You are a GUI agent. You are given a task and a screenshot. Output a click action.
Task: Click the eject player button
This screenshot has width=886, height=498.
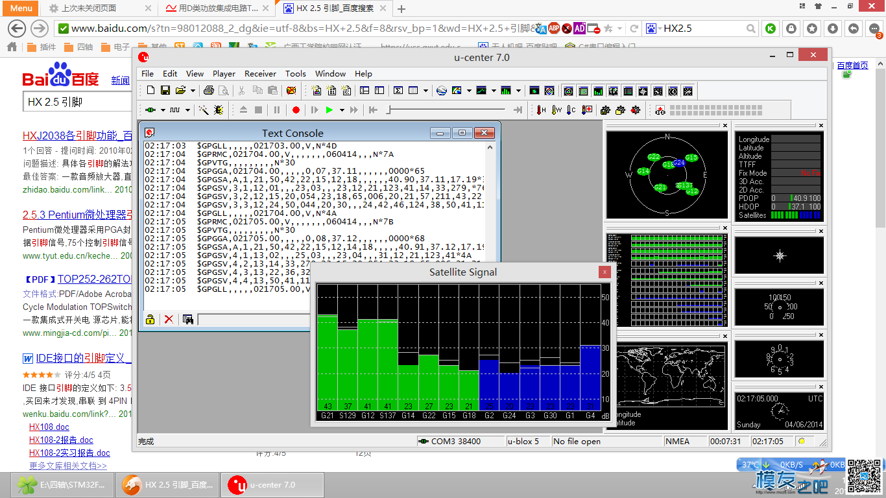244,110
